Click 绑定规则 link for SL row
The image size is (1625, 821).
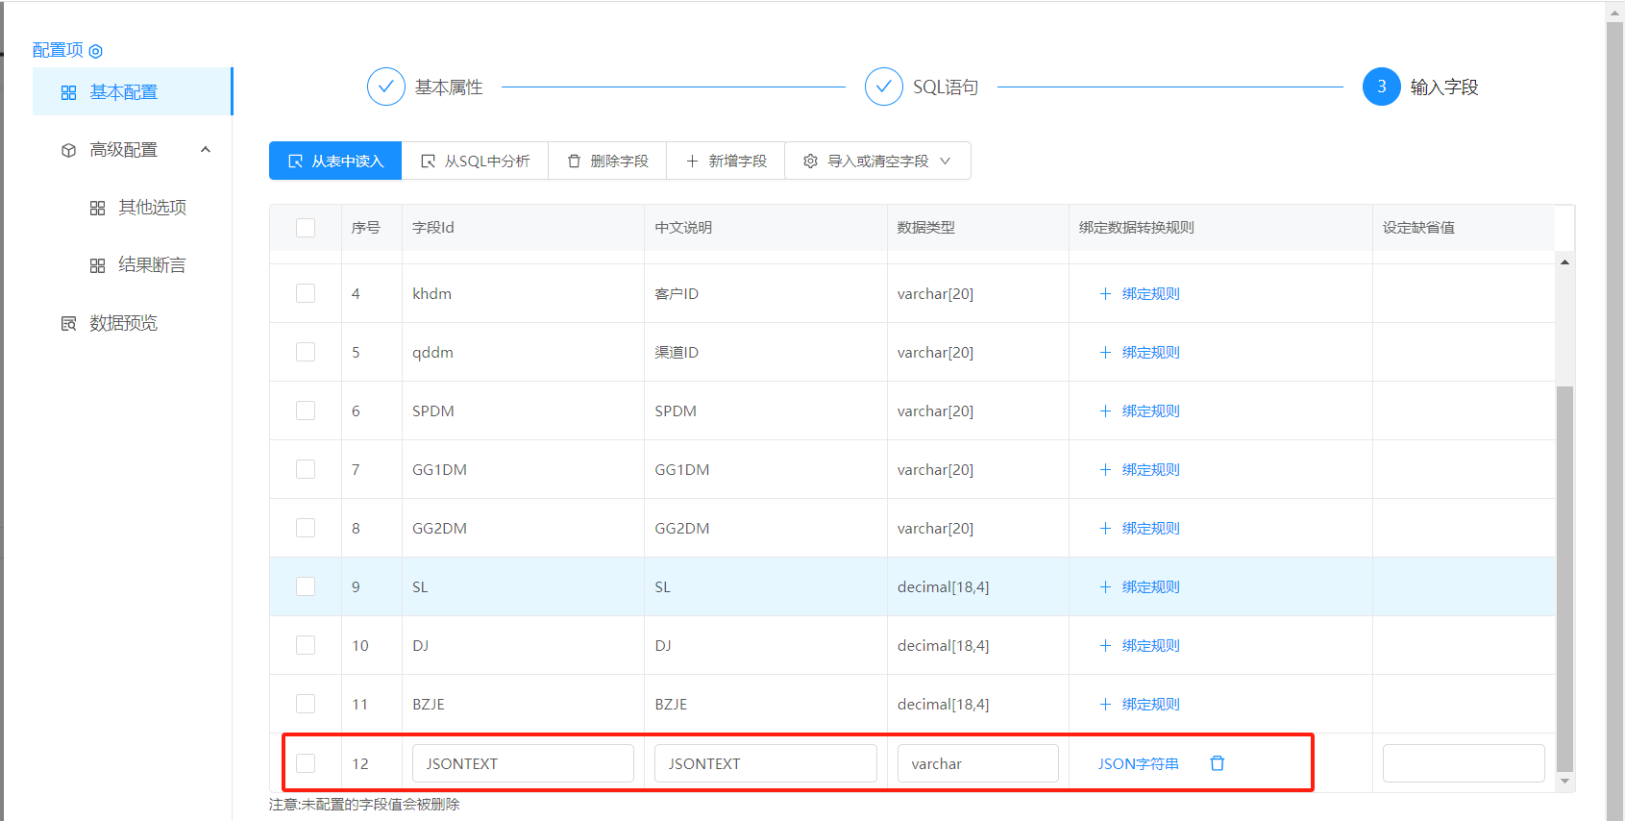(1140, 587)
